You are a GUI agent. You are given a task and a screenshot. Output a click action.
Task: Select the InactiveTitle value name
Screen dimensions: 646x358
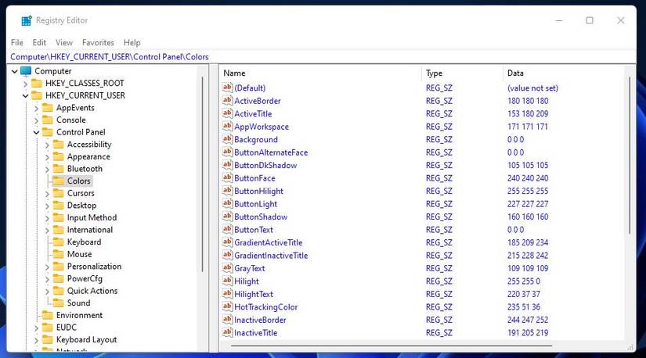pos(255,333)
